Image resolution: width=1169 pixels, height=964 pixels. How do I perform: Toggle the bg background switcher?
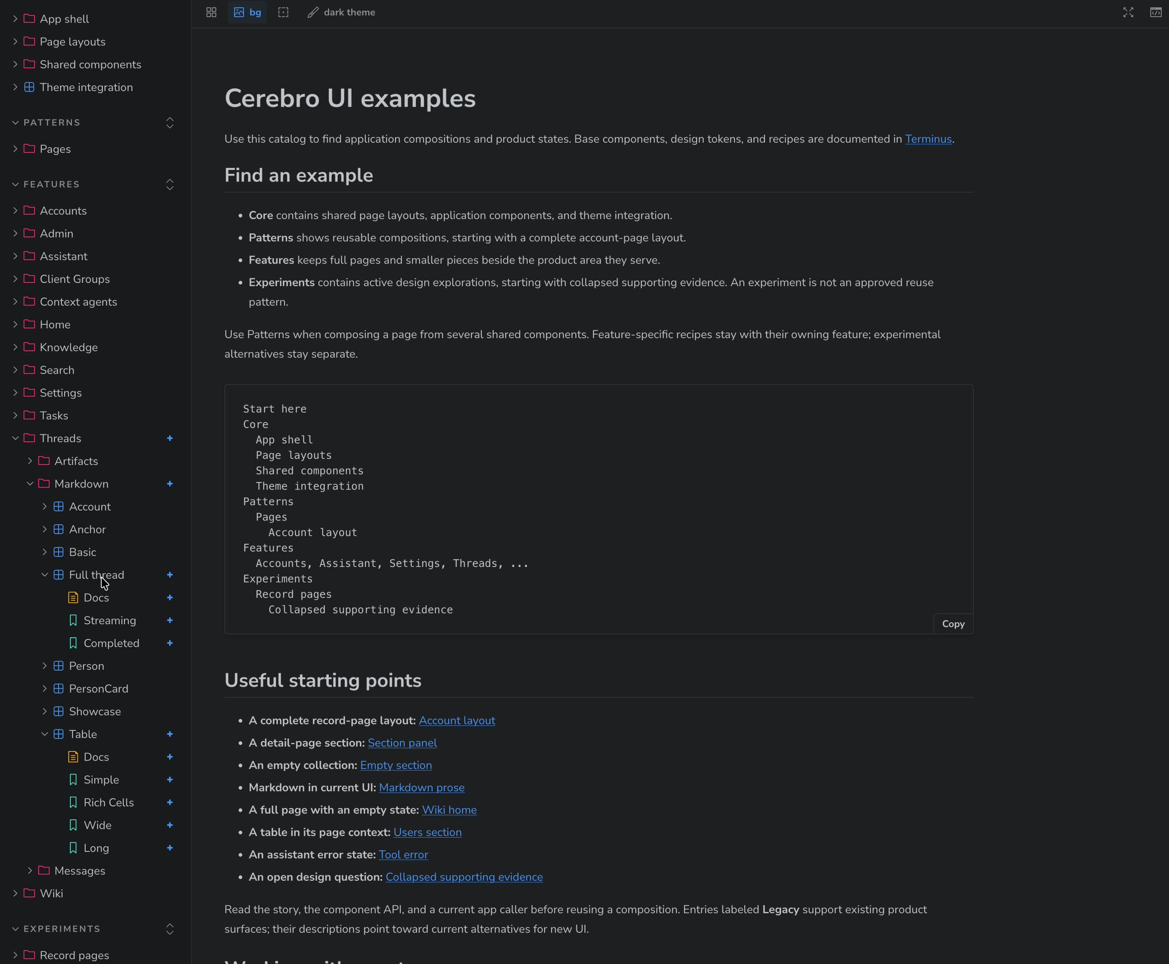click(247, 12)
